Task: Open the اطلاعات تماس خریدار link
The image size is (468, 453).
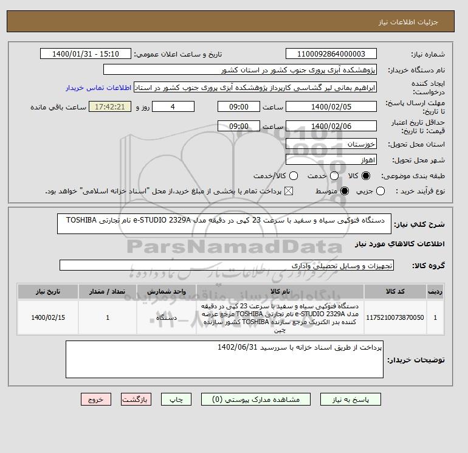Action: click(x=98, y=88)
